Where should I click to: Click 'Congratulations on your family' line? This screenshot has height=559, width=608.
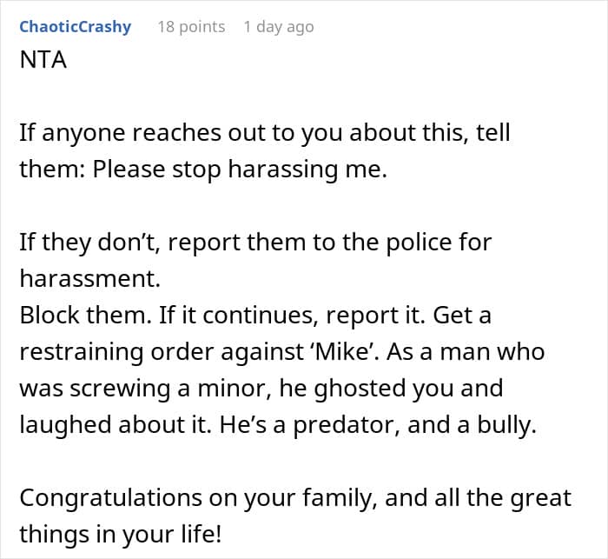click(295, 497)
